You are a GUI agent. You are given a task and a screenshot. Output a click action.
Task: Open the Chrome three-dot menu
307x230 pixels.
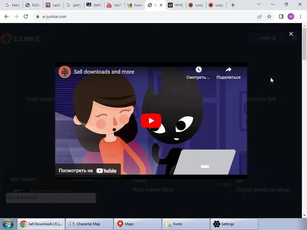pyautogui.click(x=300, y=17)
